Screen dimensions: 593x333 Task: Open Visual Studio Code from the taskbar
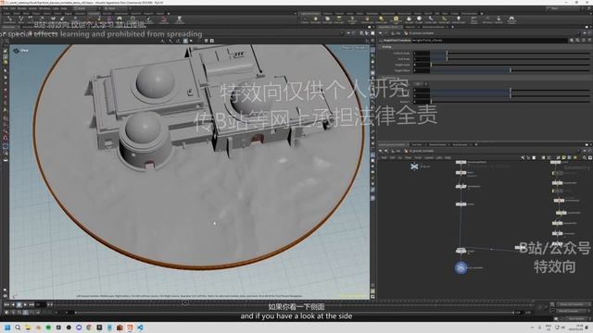coord(140,327)
